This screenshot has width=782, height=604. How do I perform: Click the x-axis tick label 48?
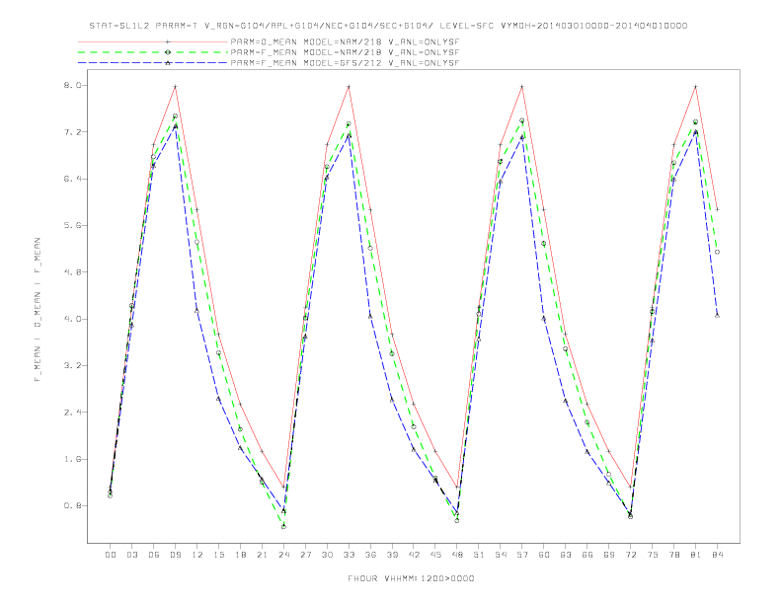pos(457,555)
